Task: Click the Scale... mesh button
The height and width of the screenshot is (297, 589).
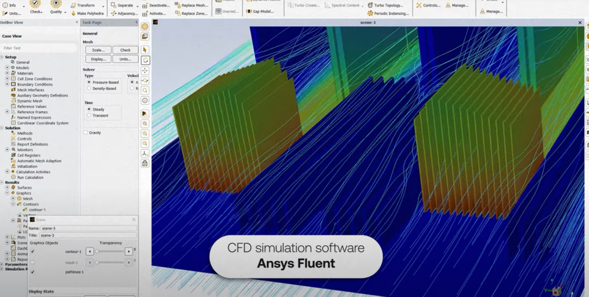Action: tap(98, 50)
